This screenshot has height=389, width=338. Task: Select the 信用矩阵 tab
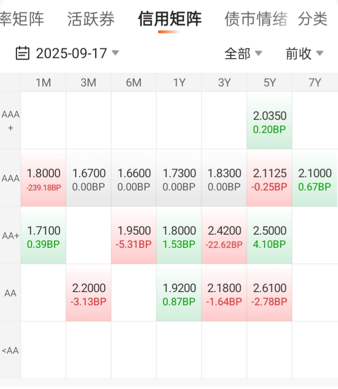tap(169, 19)
